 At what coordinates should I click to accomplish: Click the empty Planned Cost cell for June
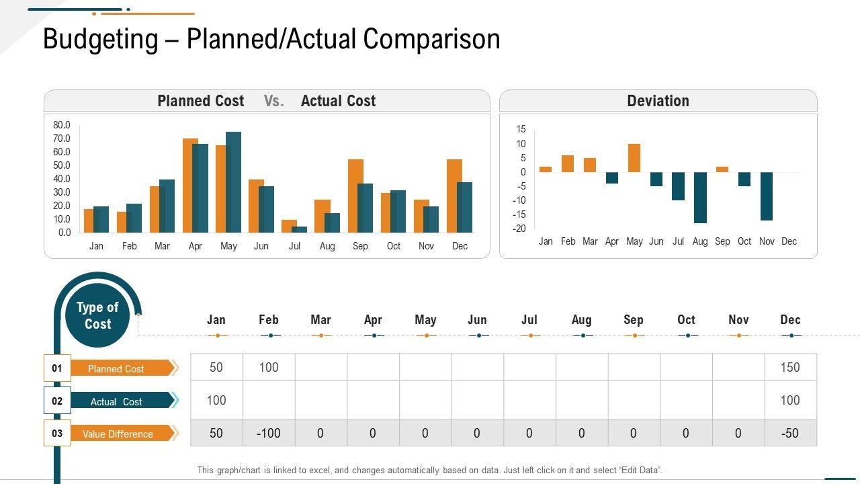coord(477,368)
